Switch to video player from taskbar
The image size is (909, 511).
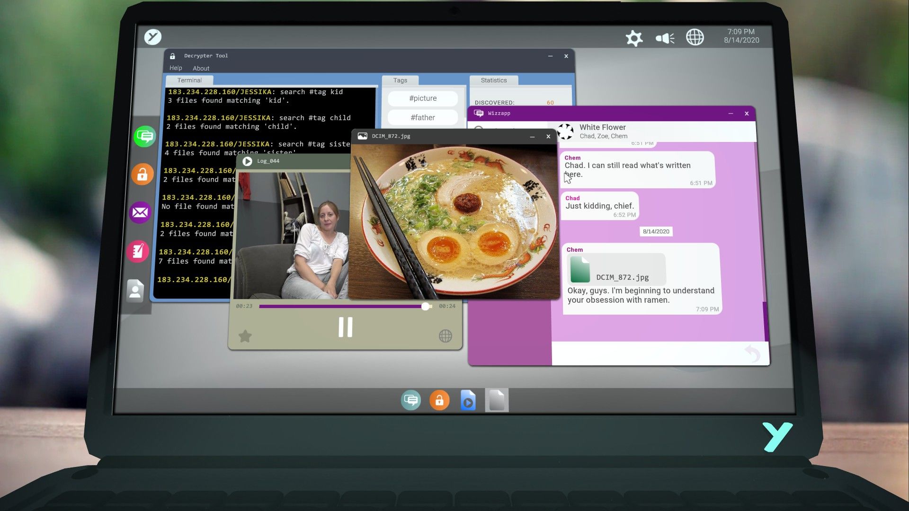tap(468, 401)
